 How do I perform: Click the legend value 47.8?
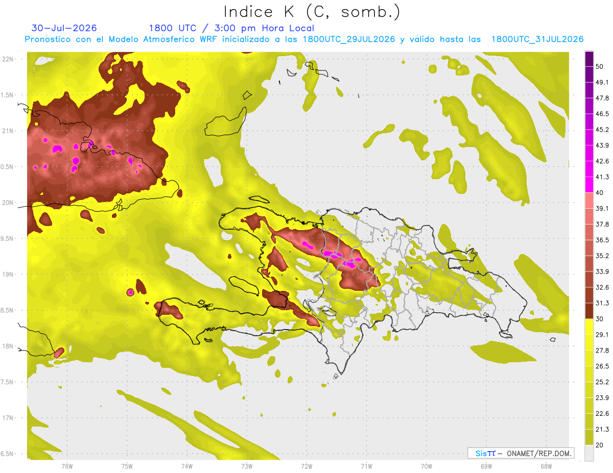pos(602,98)
